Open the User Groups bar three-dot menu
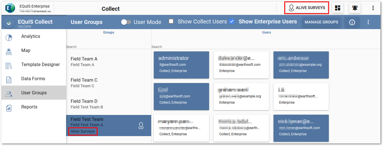 click(x=368, y=22)
